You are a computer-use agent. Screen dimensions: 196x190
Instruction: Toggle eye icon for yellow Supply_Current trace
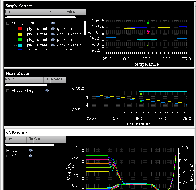(53, 34)
